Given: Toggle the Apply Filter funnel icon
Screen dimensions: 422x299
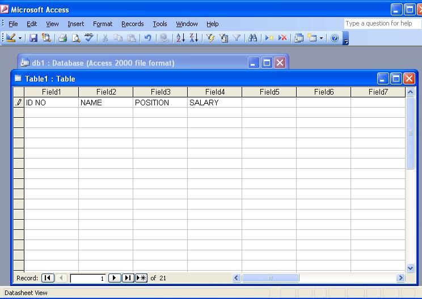Looking at the screenshot, I should 237,38.
